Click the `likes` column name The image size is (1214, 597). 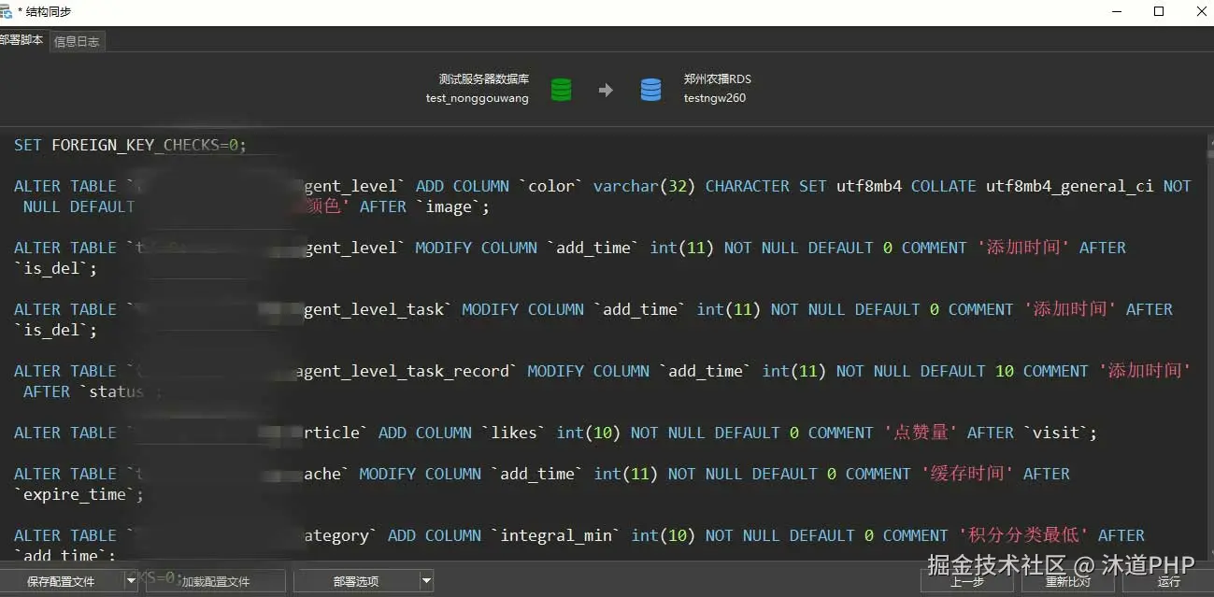[514, 433]
